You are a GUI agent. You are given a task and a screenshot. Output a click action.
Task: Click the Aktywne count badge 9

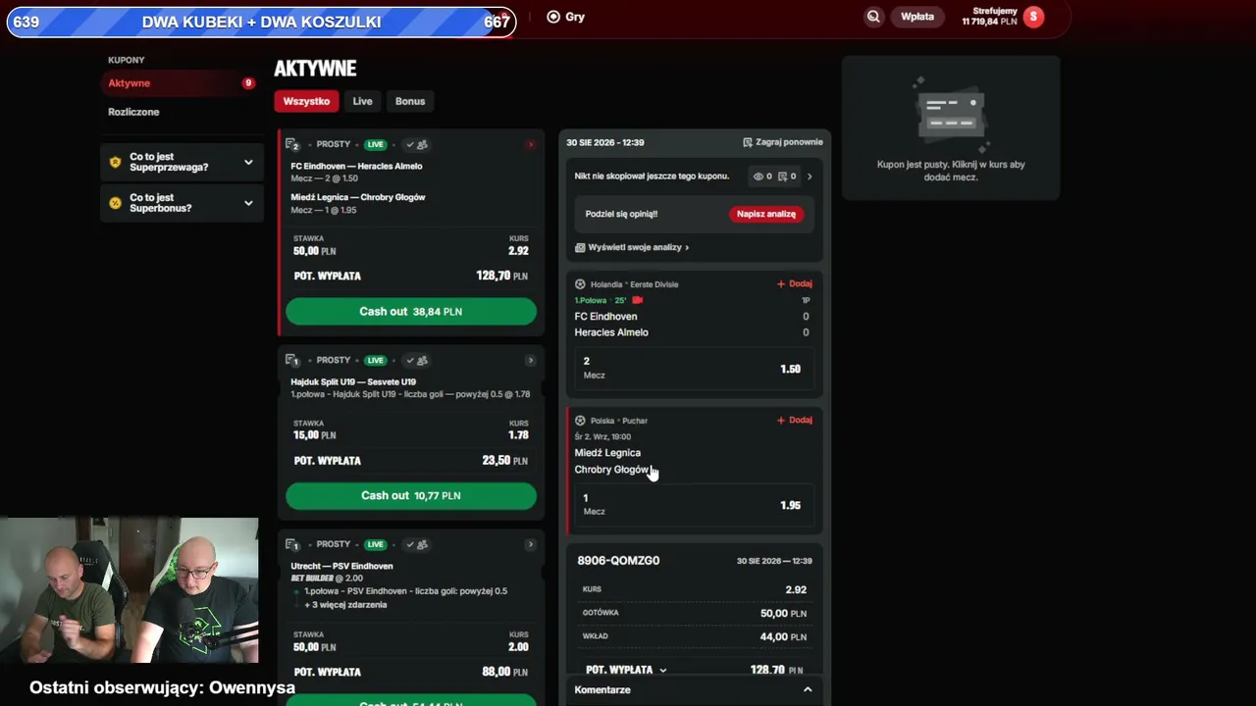(248, 83)
